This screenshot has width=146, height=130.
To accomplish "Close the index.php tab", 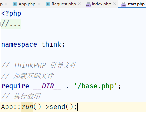I will [x=115, y=4].
